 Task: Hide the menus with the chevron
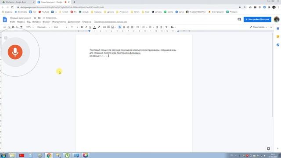[x=271, y=27]
